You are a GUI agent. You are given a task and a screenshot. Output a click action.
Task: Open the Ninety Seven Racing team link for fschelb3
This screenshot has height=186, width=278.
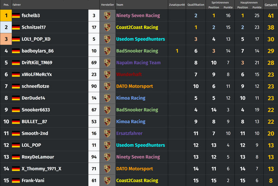click(x=138, y=15)
